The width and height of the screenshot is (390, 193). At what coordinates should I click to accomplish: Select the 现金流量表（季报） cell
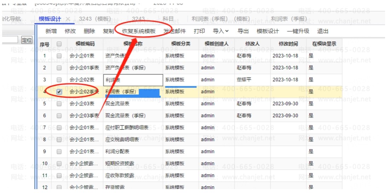click(x=133, y=116)
